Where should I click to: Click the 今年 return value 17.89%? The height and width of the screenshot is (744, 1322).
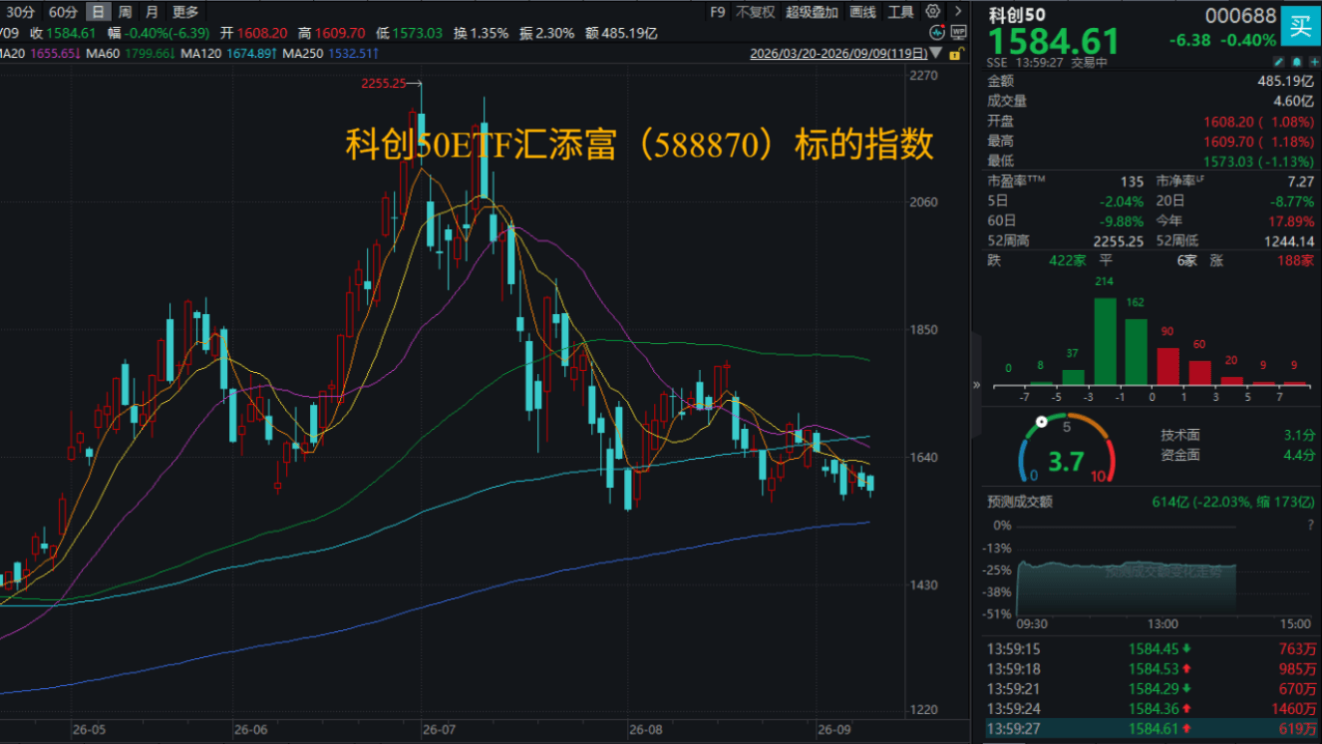pos(1291,220)
